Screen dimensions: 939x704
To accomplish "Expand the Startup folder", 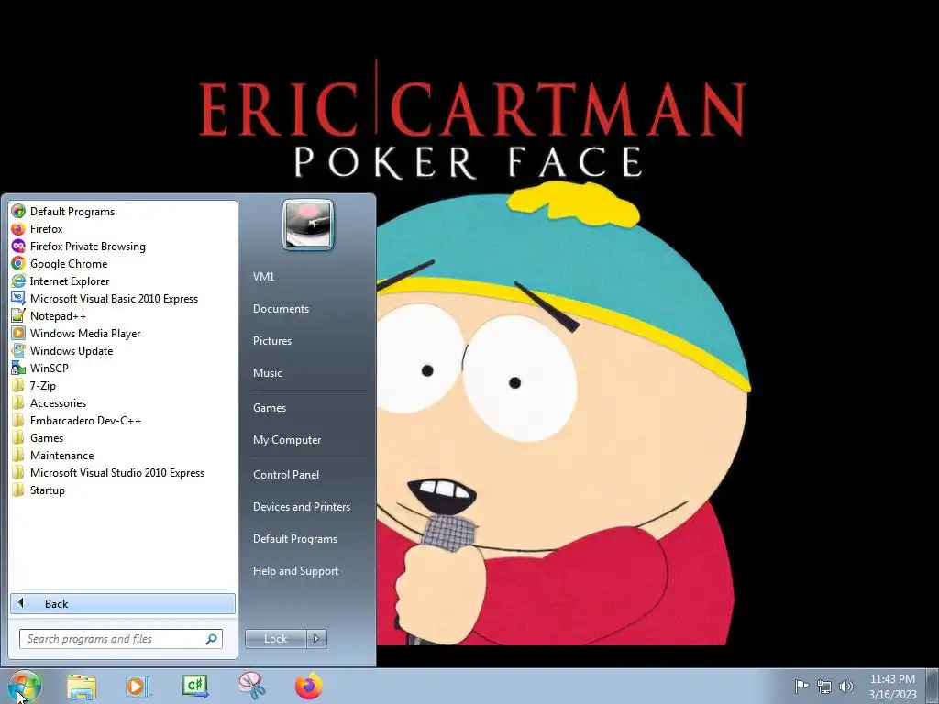I will click(x=123, y=489).
